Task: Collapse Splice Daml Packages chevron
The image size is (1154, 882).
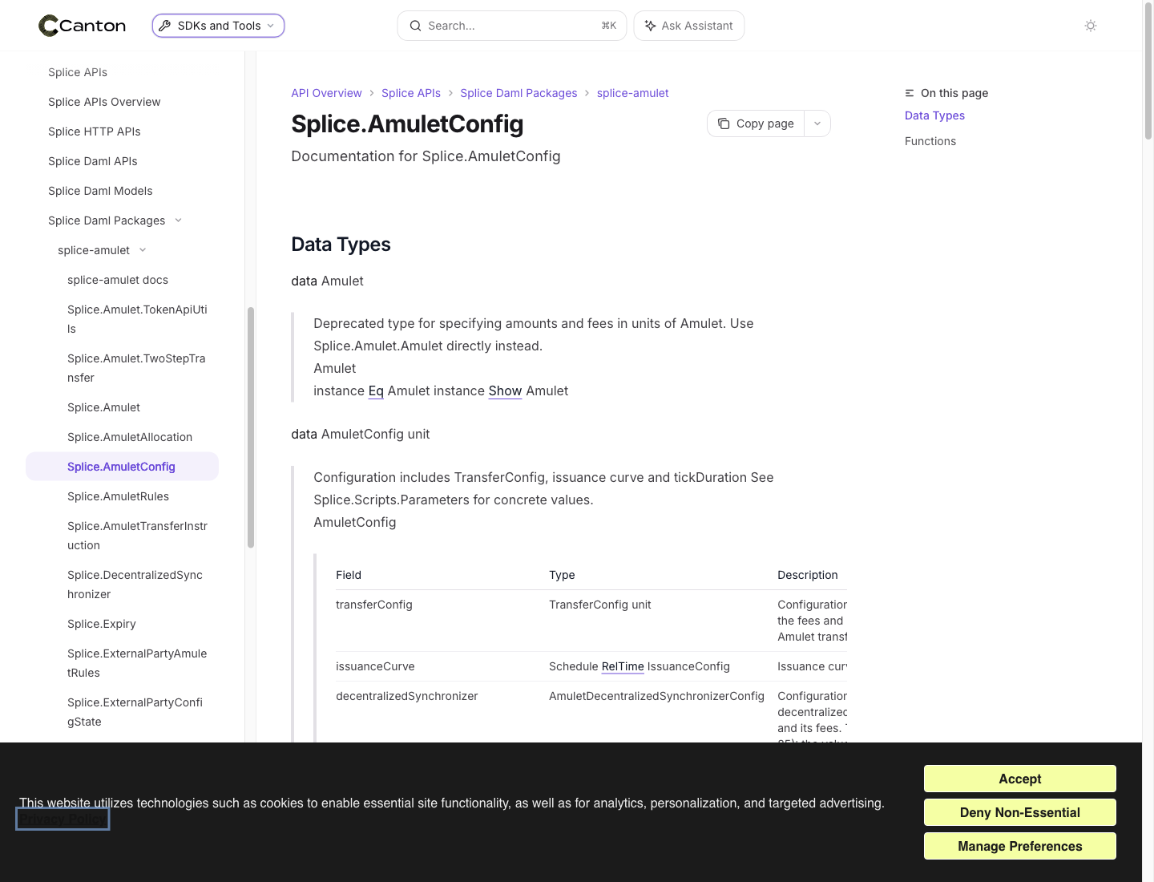Action: (179, 220)
